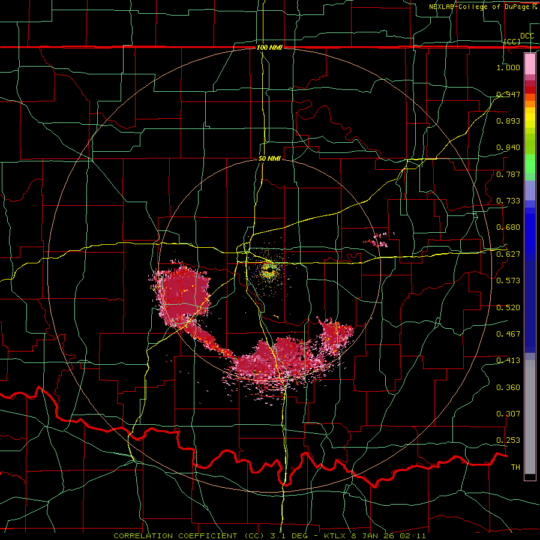Pick the gray segment of the color bar

click(x=530, y=417)
